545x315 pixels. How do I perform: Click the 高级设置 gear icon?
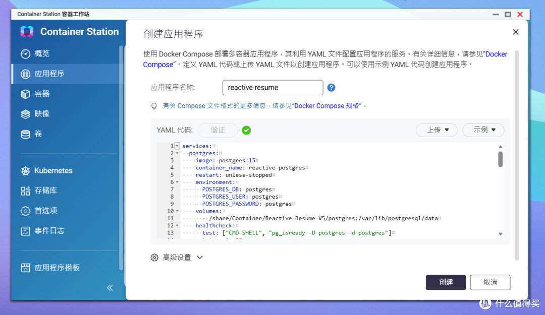pyautogui.click(x=154, y=258)
